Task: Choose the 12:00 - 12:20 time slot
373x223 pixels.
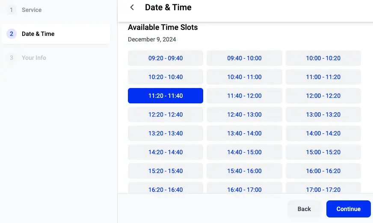Action: 323,96
